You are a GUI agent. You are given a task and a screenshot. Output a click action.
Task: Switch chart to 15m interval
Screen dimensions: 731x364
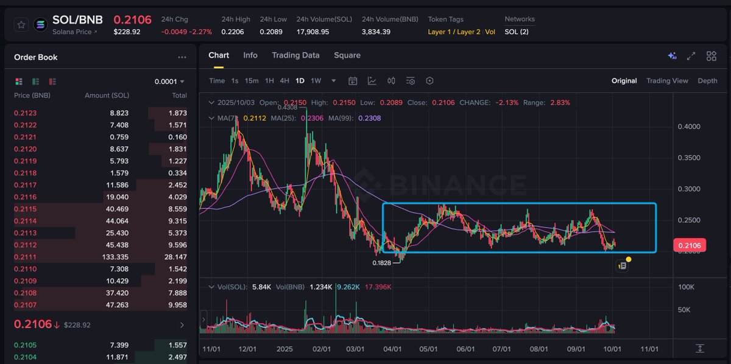click(252, 81)
